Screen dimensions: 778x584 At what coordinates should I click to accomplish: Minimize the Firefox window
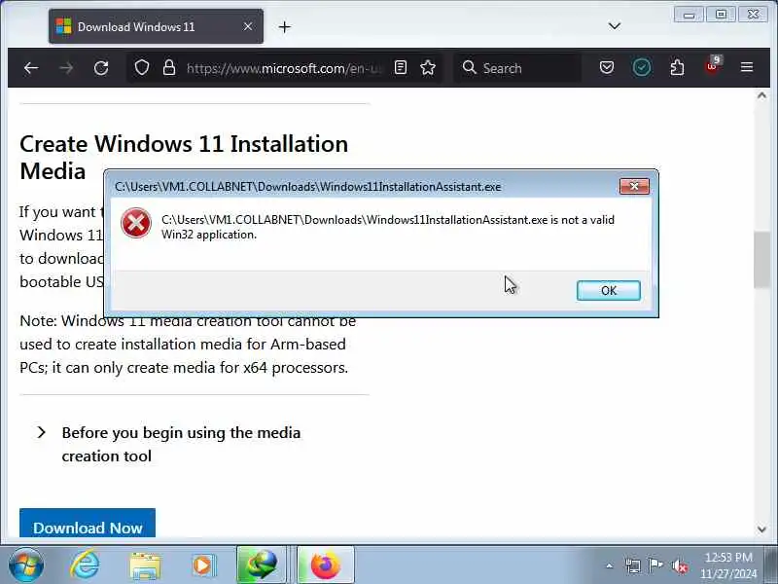(689, 15)
